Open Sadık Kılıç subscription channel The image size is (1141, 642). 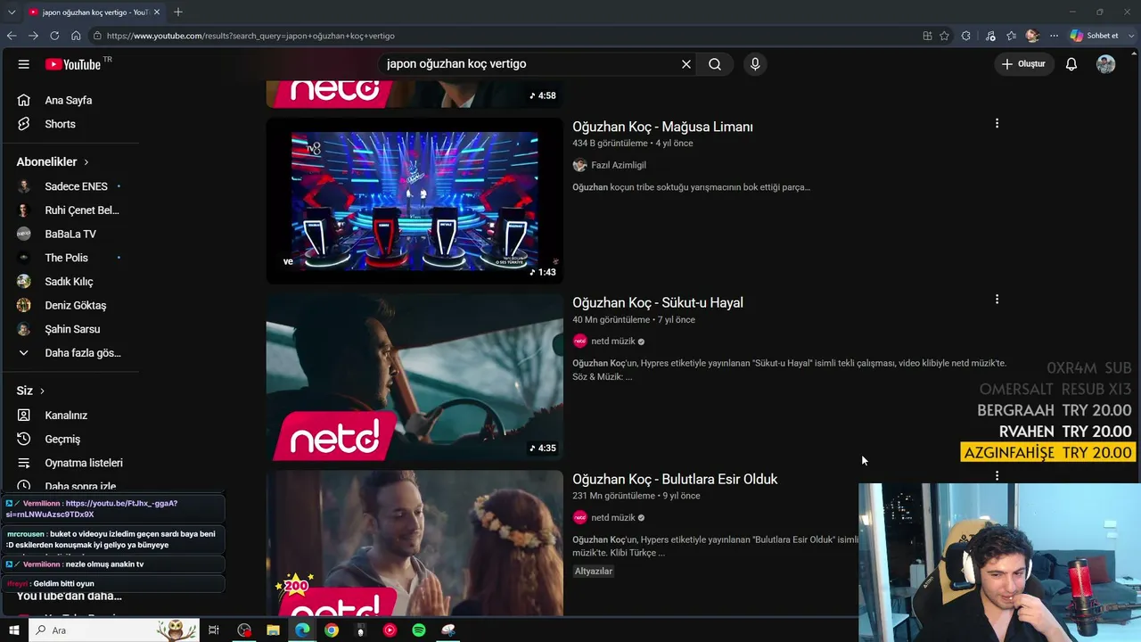tap(70, 282)
